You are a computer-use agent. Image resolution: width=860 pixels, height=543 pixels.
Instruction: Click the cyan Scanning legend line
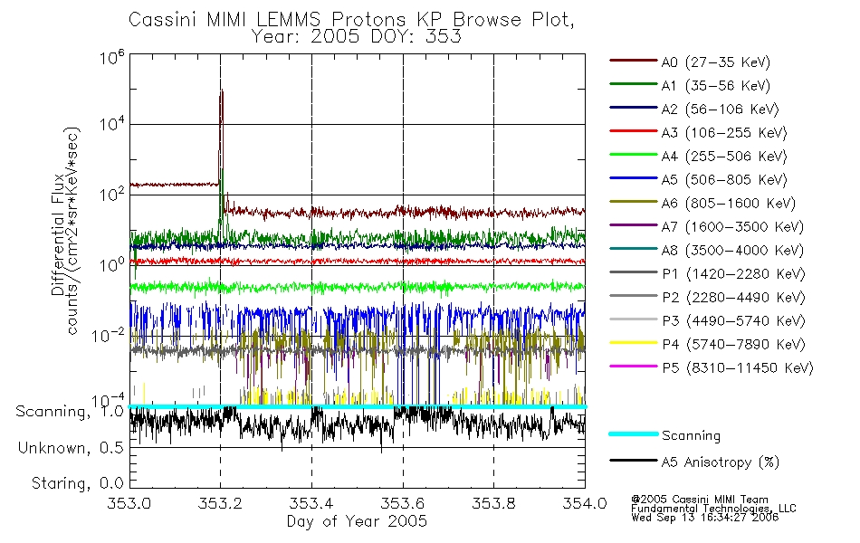click(x=633, y=433)
